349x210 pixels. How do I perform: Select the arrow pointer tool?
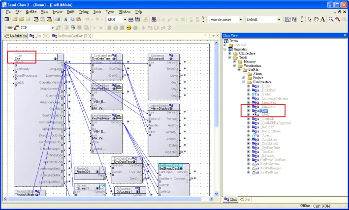click(310, 19)
